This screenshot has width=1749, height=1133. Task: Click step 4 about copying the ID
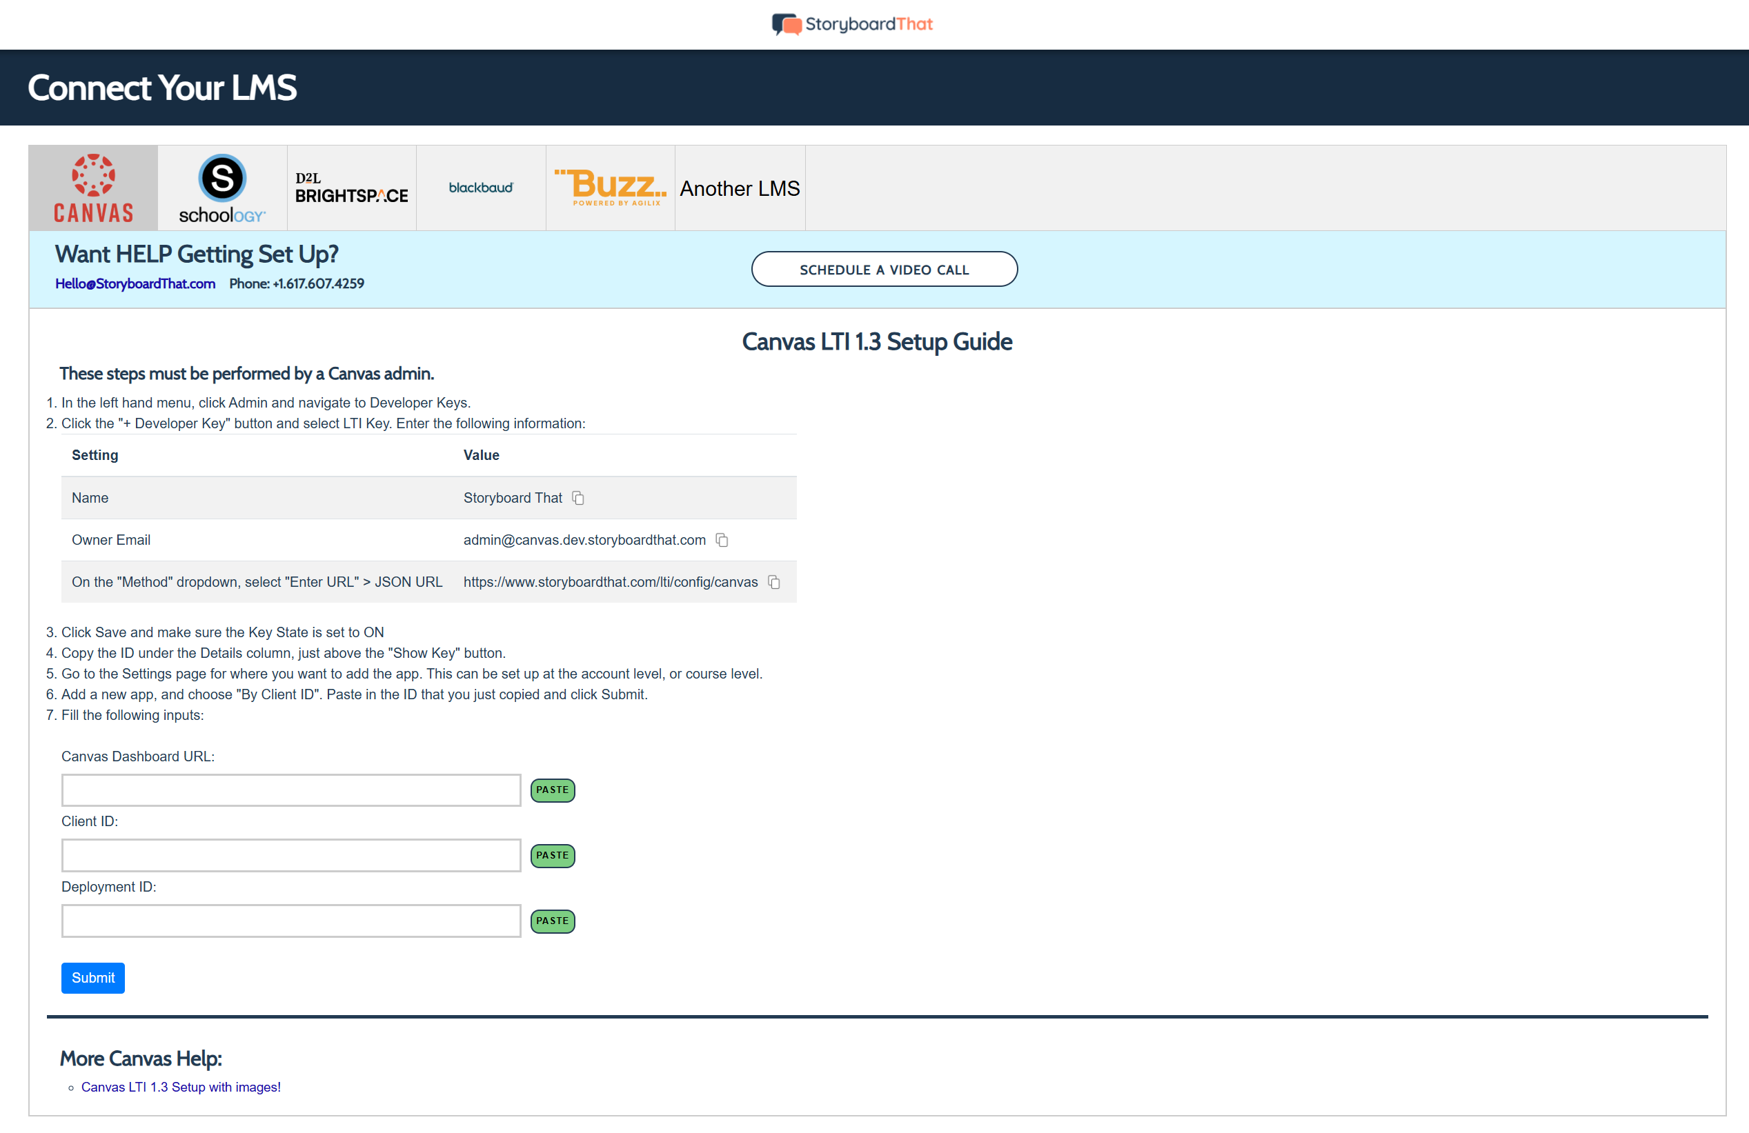[284, 653]
